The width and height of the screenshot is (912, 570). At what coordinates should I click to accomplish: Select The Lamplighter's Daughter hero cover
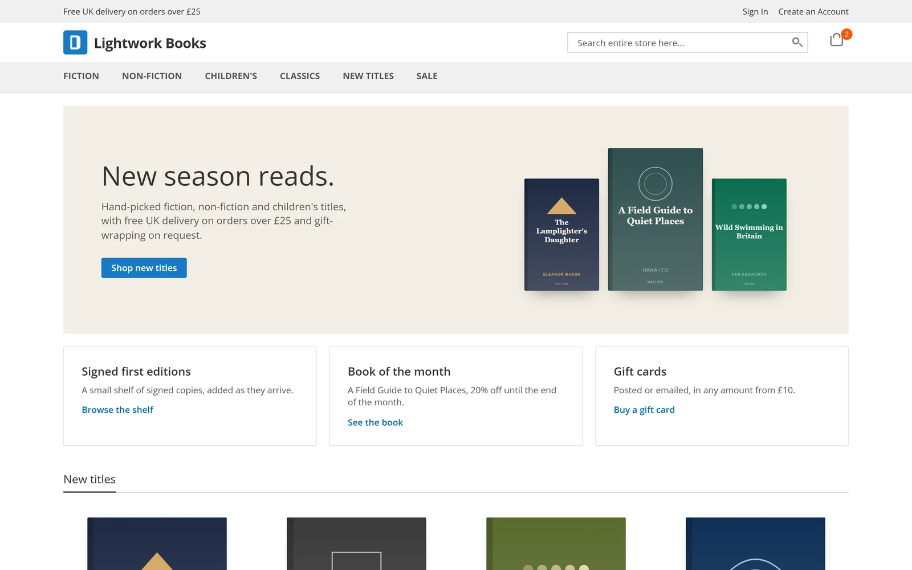coord(561,235)
